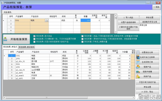The width and height of the screenshot is (162, 101).
Task: Enable 仅显示库存组装有欠缺的产品 checkbox
Action: click(34, 42)
